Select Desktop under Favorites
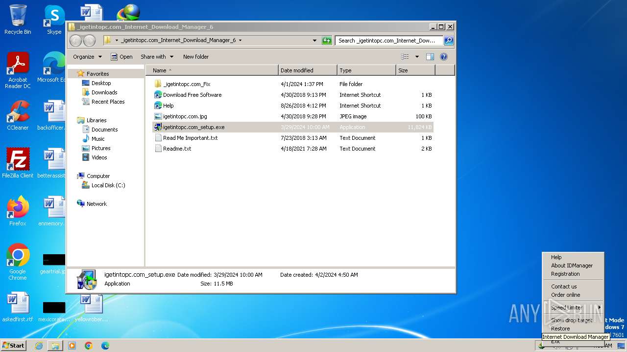Image resolution: width=627 pixels, height=352 pixels. (101, 83)
